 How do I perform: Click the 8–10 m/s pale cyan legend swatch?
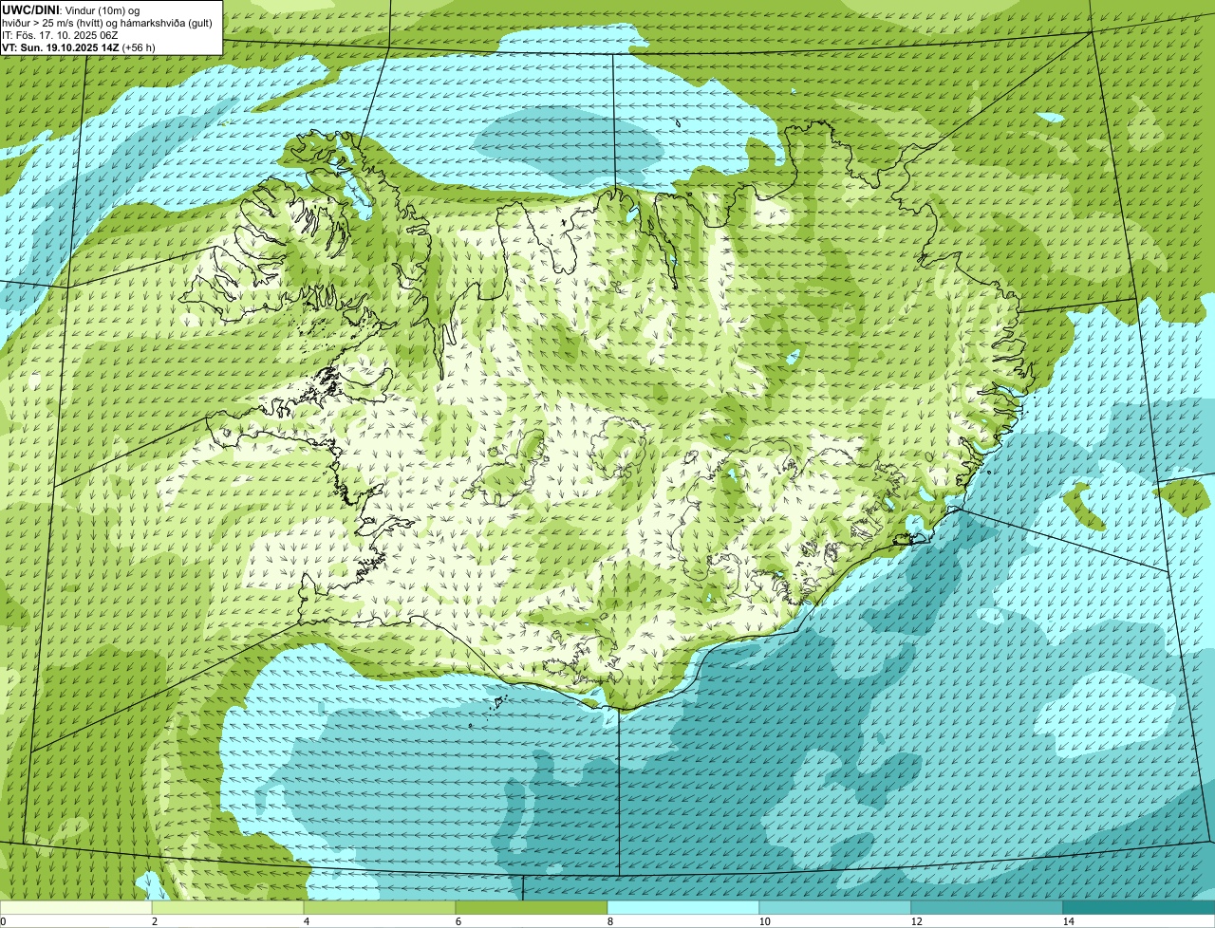(683, 907)
